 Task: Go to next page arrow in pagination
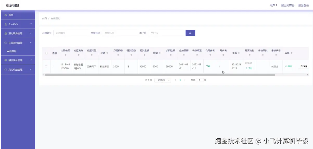point(185,80)
